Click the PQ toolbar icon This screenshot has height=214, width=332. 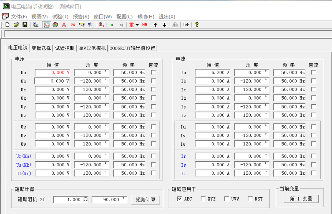click(73, 25)
